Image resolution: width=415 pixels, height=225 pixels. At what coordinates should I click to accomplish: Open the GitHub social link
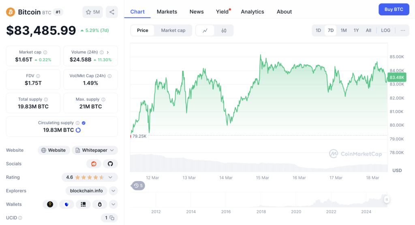pos(110,164)
